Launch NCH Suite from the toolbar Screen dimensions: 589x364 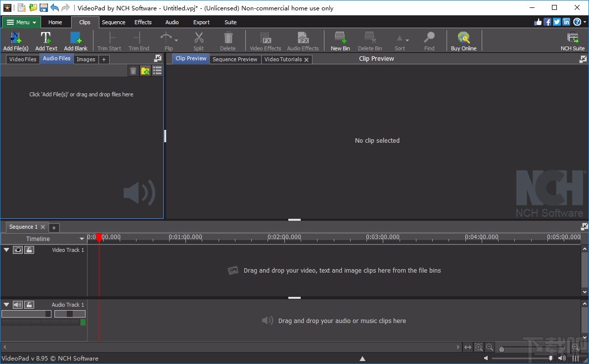click(572, 40)
